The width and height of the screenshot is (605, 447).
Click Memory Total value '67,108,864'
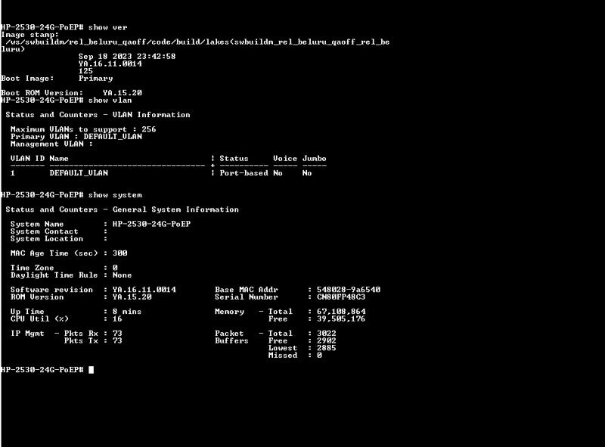(341, 312)
